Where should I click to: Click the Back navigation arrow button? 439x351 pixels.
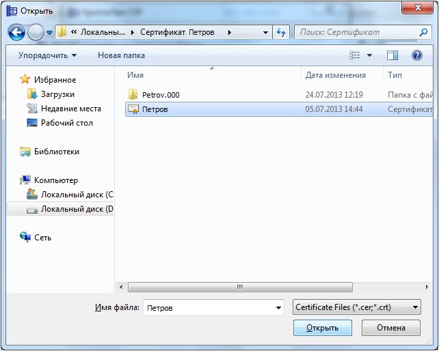(16, 32)
